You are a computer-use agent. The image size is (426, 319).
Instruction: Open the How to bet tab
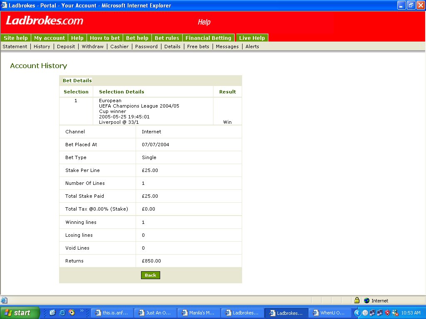105,38
